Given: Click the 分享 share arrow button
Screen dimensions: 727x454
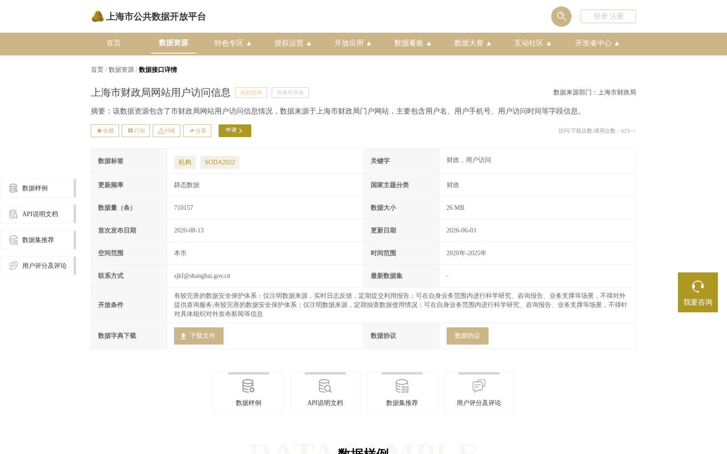Looking at the screenshot, I should (x=197, y=131).
